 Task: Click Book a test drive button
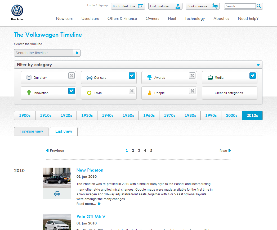tap(128, 6)
